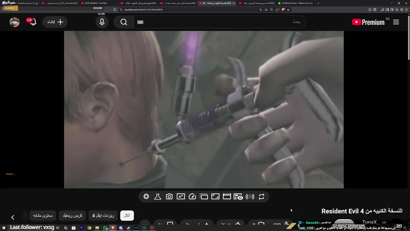Toggle the eye visibility icon in video toolbar
The image size is (410, 231).
[238, 197]
